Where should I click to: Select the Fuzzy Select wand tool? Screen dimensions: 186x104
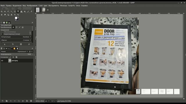point(12,12)
